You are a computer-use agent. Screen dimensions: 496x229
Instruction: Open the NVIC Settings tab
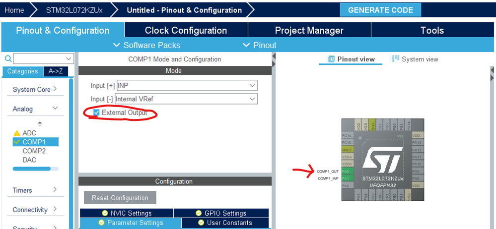click(x=127, y=213)
